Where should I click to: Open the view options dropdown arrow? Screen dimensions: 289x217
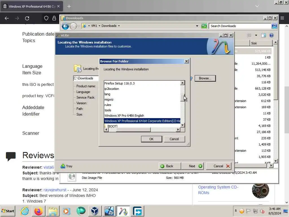256,35
